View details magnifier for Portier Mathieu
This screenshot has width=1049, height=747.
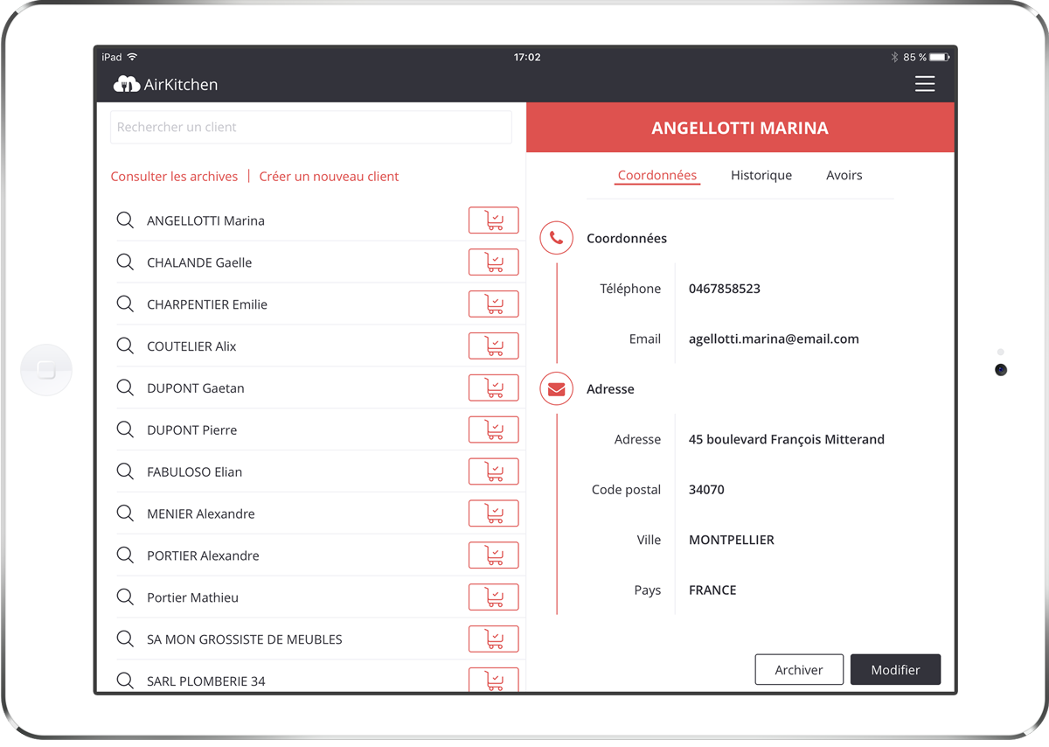click(x=125, y=597)
